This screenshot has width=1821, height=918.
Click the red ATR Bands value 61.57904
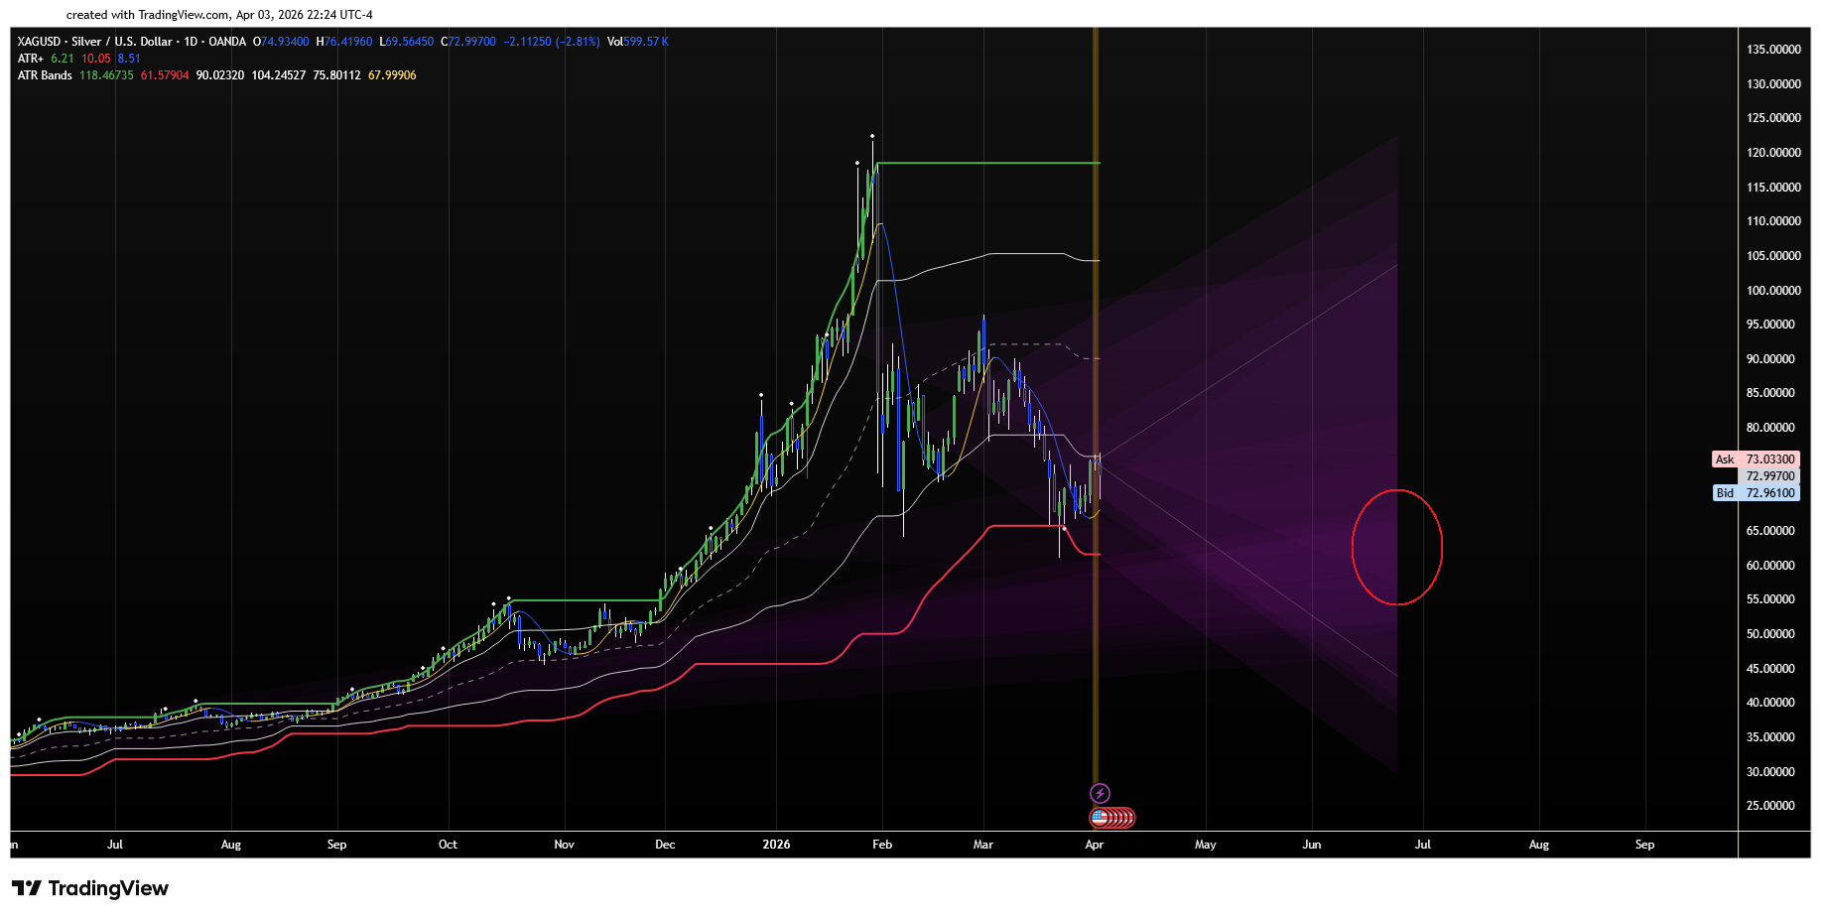[x=165, y=75]
